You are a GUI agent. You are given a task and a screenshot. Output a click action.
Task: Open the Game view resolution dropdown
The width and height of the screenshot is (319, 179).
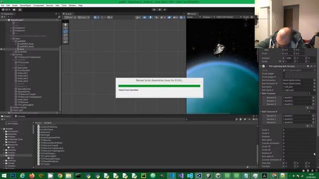click(x=229, y=17)
